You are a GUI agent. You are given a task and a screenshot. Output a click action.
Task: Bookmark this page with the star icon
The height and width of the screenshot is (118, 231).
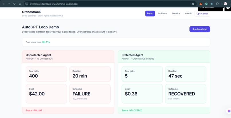pyautogui.click(x=193, y=4)
